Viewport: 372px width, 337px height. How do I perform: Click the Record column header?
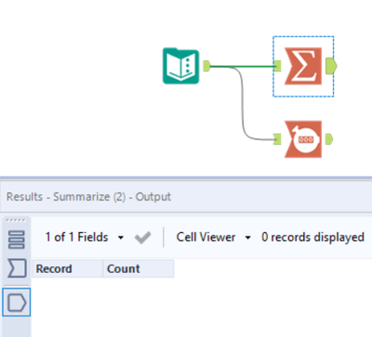point(67,268)
